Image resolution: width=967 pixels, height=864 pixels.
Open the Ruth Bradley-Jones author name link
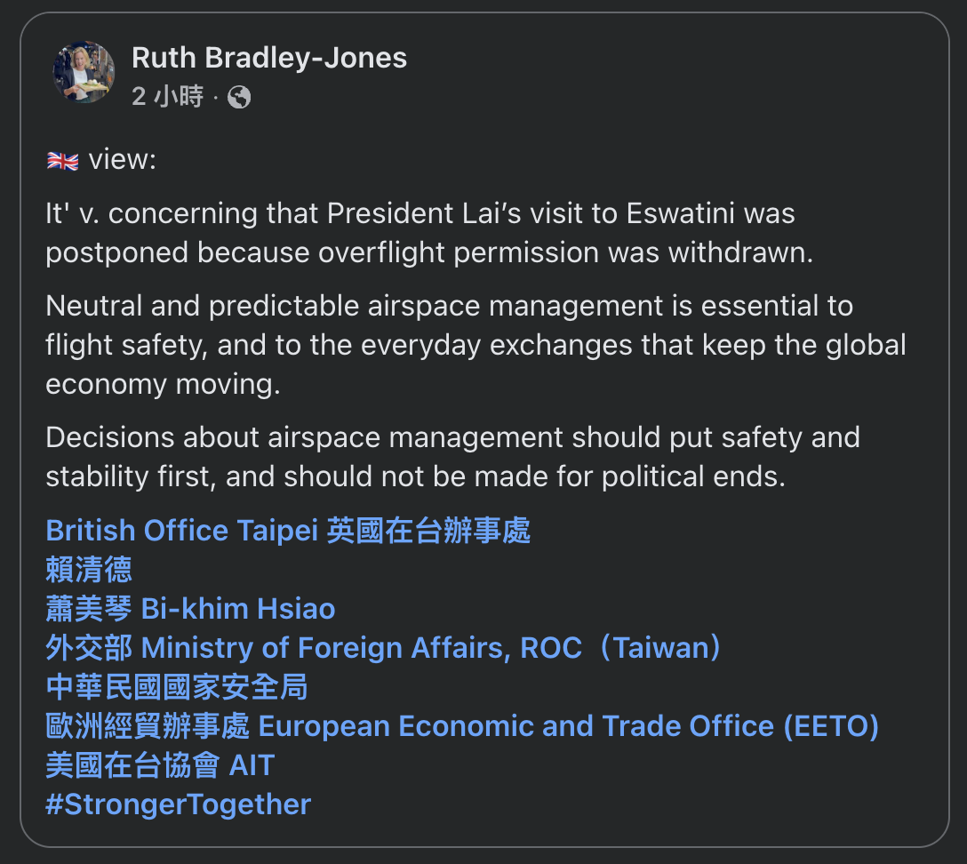pos(269,58)
